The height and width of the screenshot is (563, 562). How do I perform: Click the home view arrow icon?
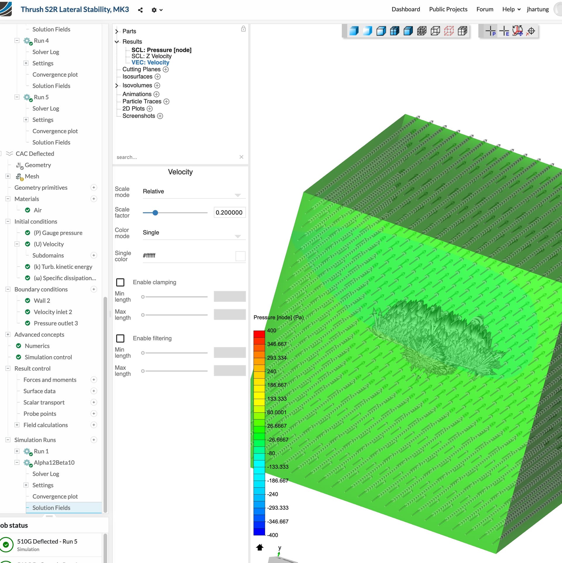point(260,547)
